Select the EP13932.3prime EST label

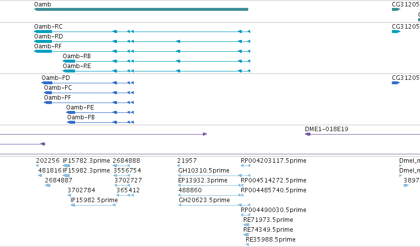coord(203,180)
